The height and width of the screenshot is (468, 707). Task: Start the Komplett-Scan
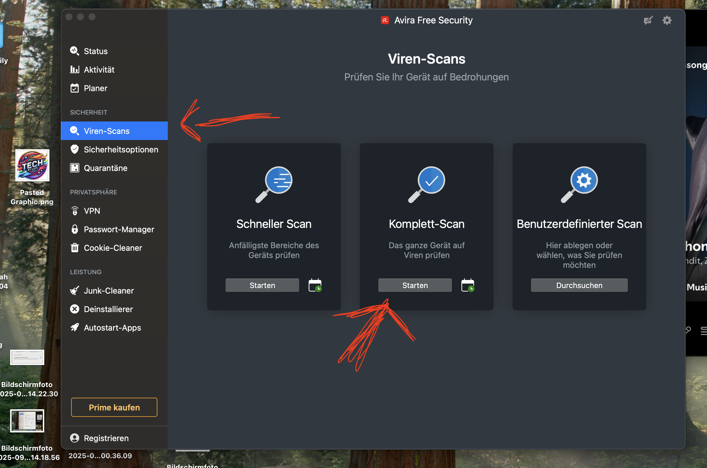[x=415, y=285]
